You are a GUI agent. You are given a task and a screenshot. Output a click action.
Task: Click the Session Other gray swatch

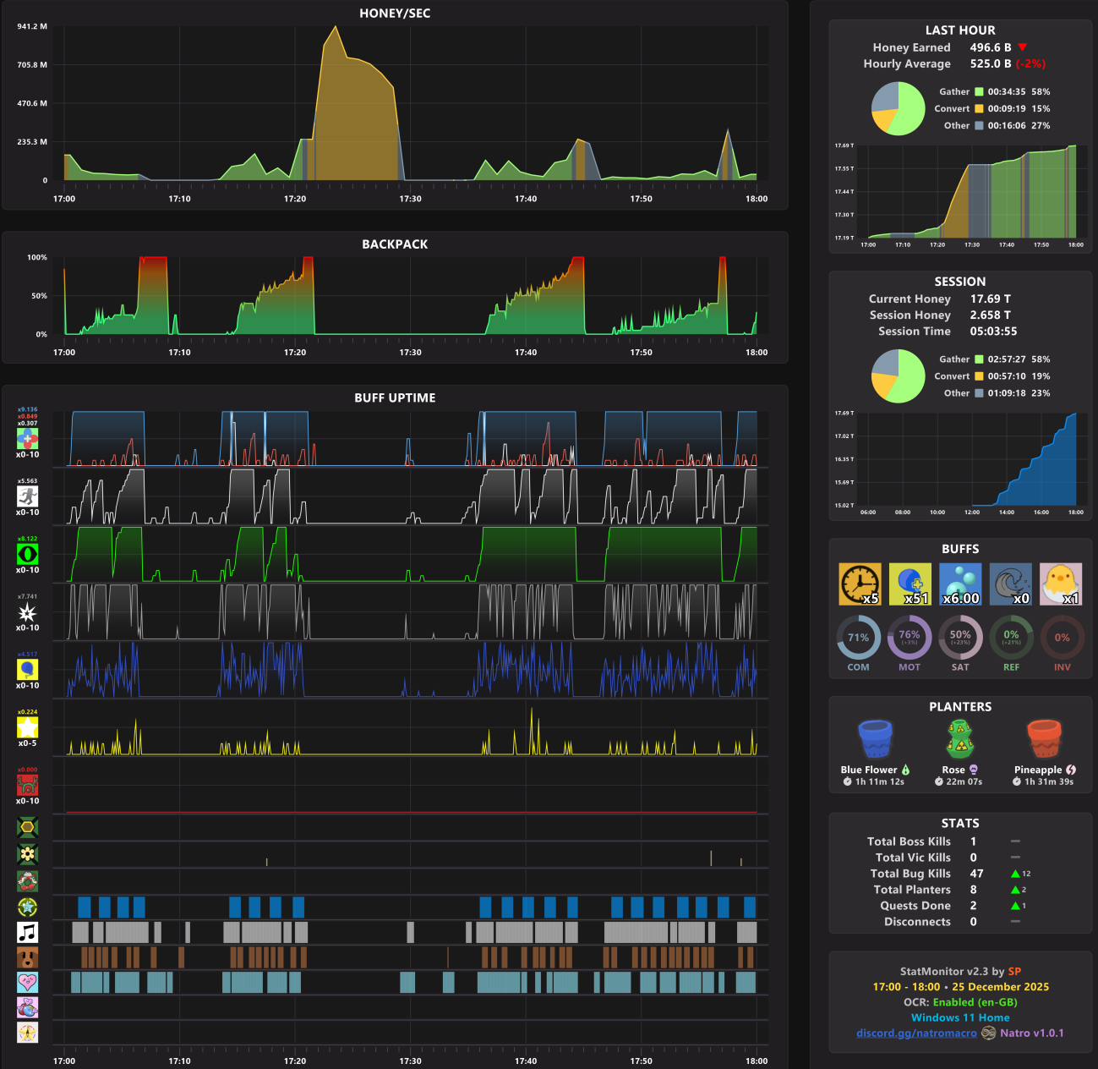[x=979, y=393]
